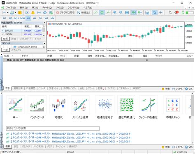The width and height of the screenshot is (195, 154).
Task: Click the yellow Market bag toolbar icon
Action: pos(33,13)
